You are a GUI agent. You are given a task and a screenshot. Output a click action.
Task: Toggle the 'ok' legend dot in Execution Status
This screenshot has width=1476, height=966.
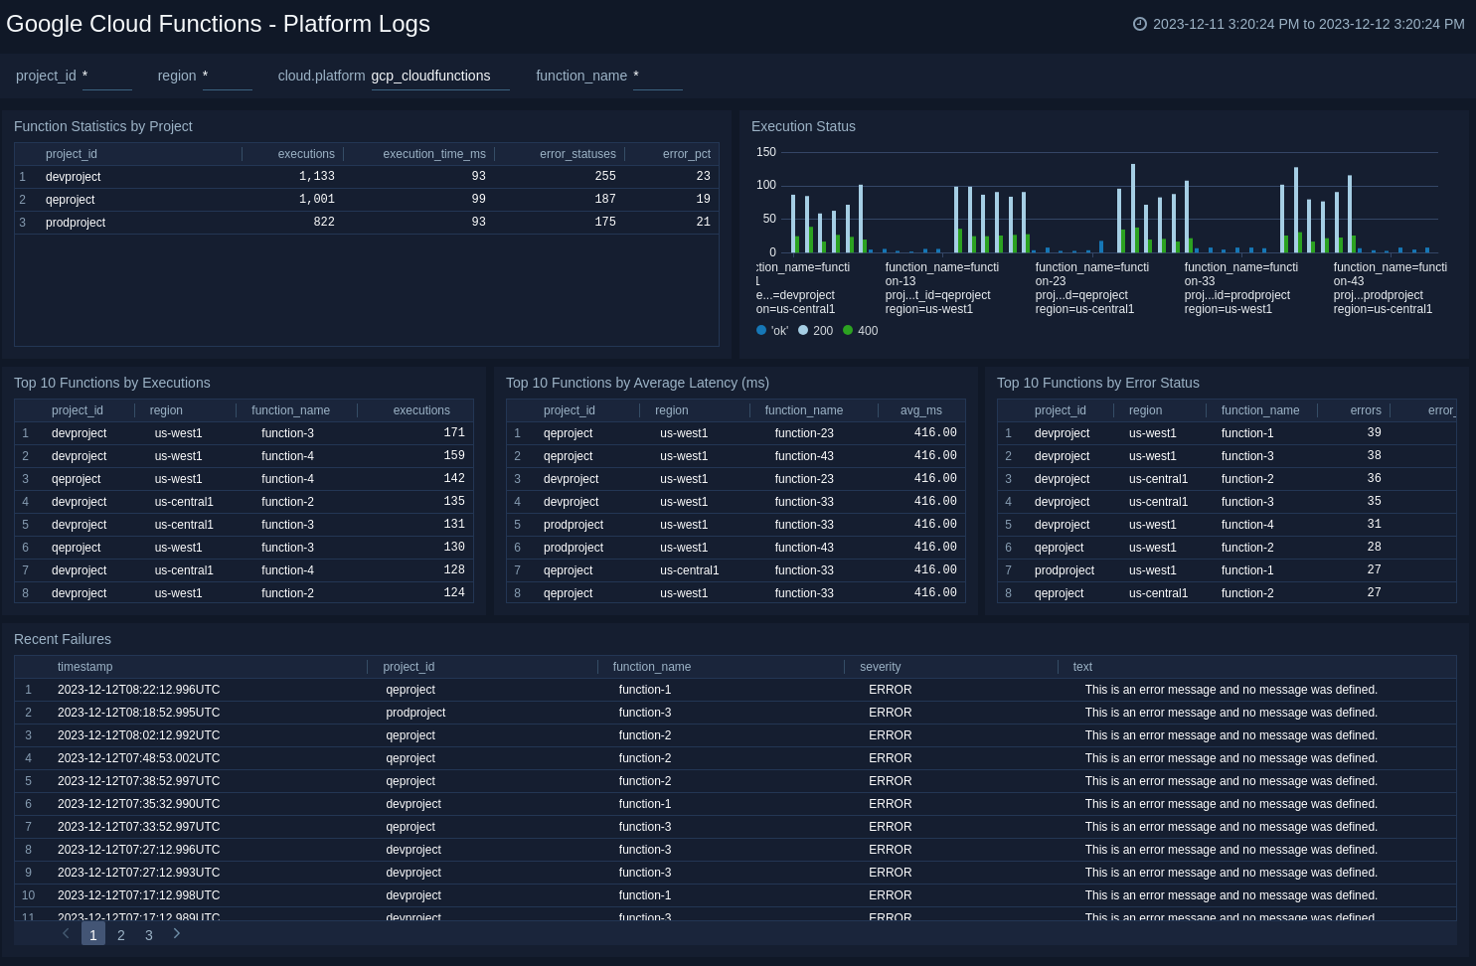click(x=761, y=330)
